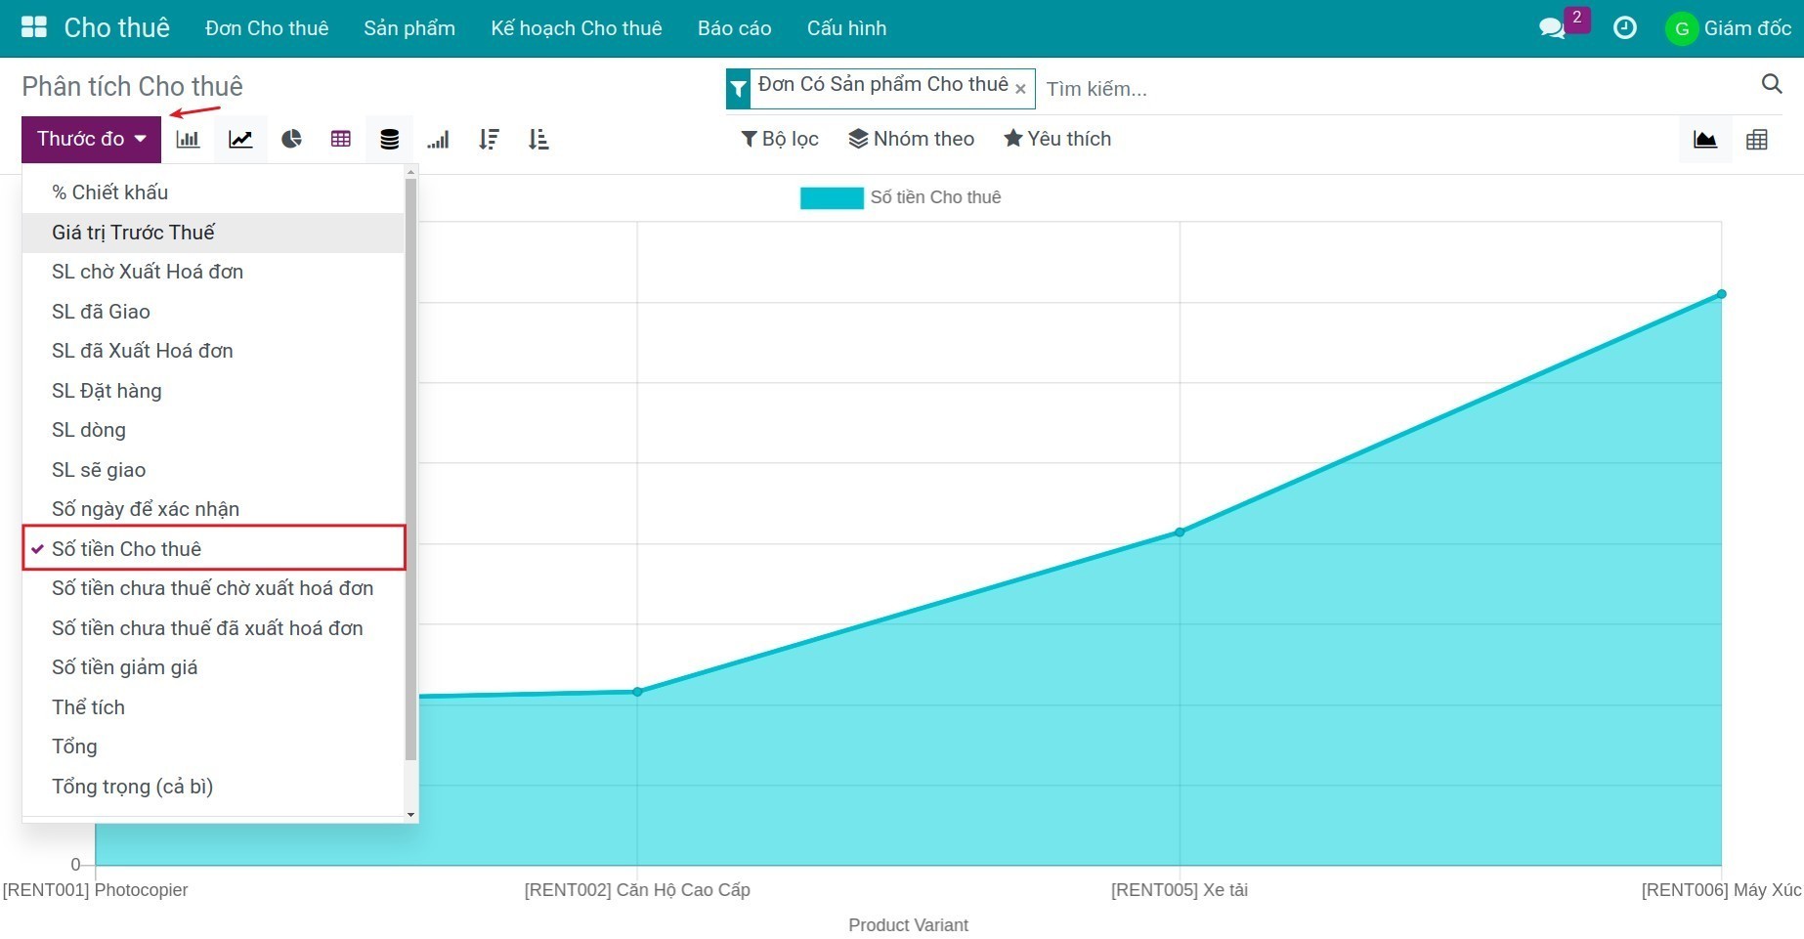Open the apps grid home icon
The image size is (1804, 939).
point(34,27)
